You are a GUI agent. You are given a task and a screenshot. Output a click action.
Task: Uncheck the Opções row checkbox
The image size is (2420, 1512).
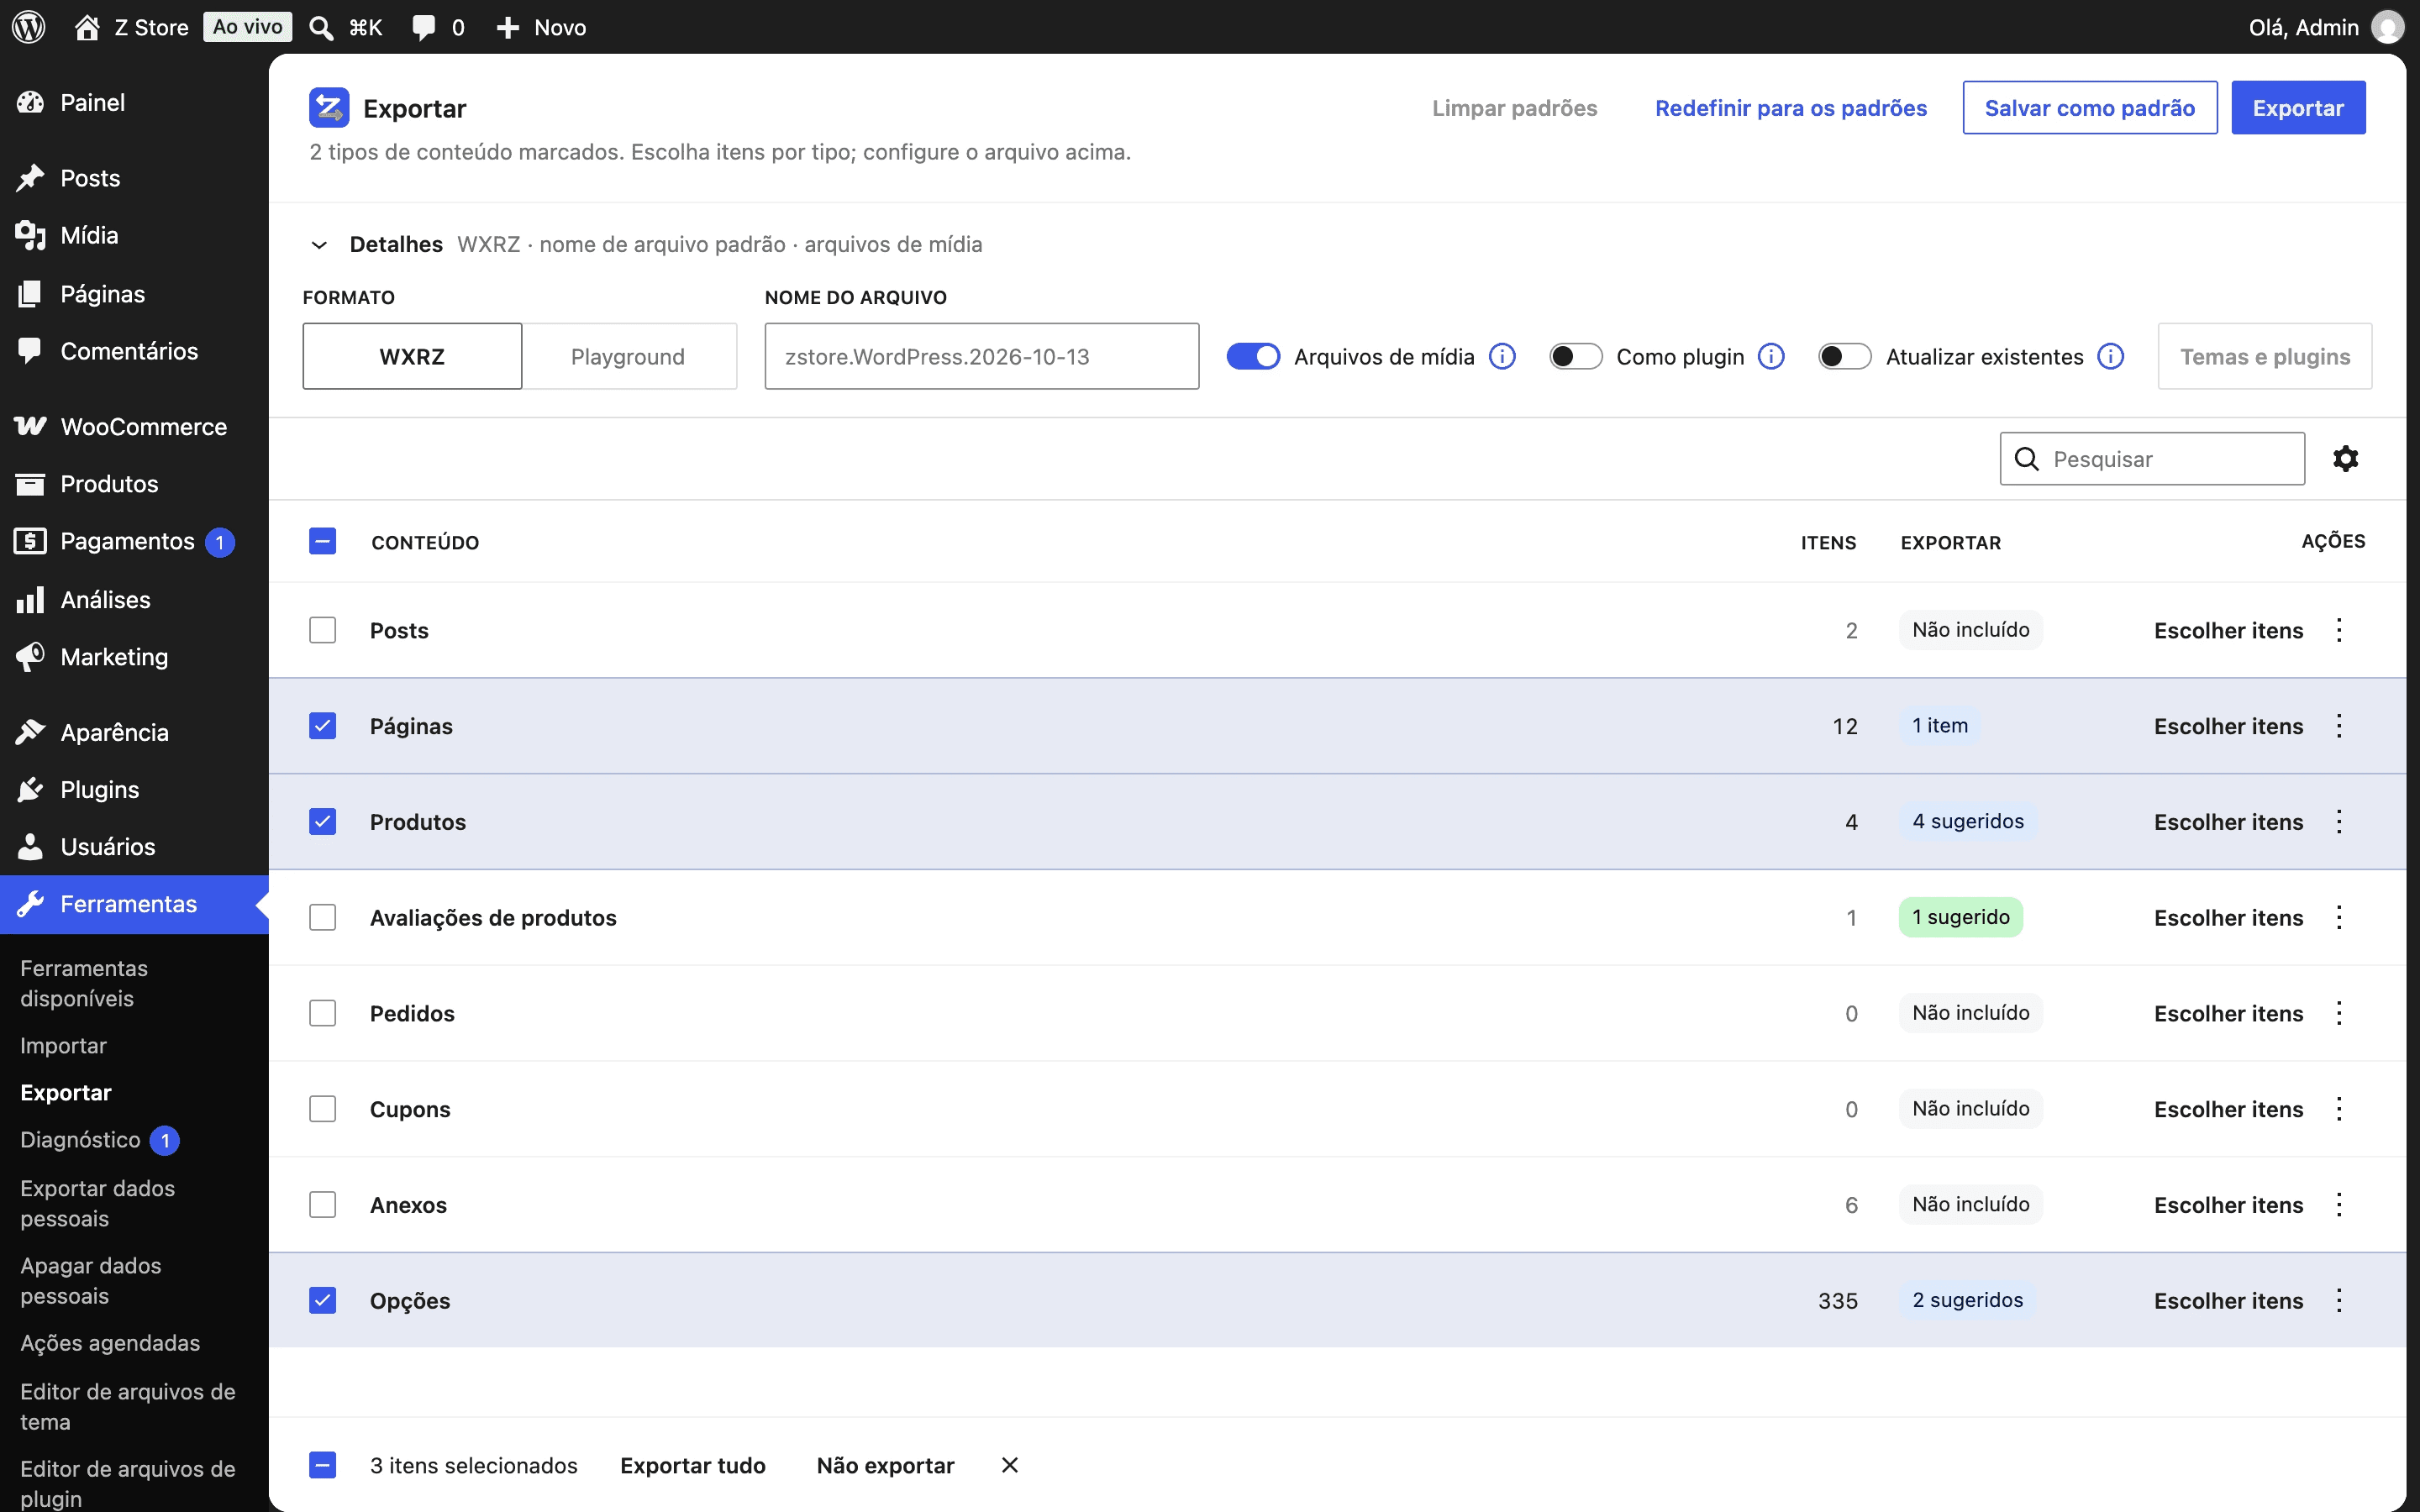pos(322,1300)
